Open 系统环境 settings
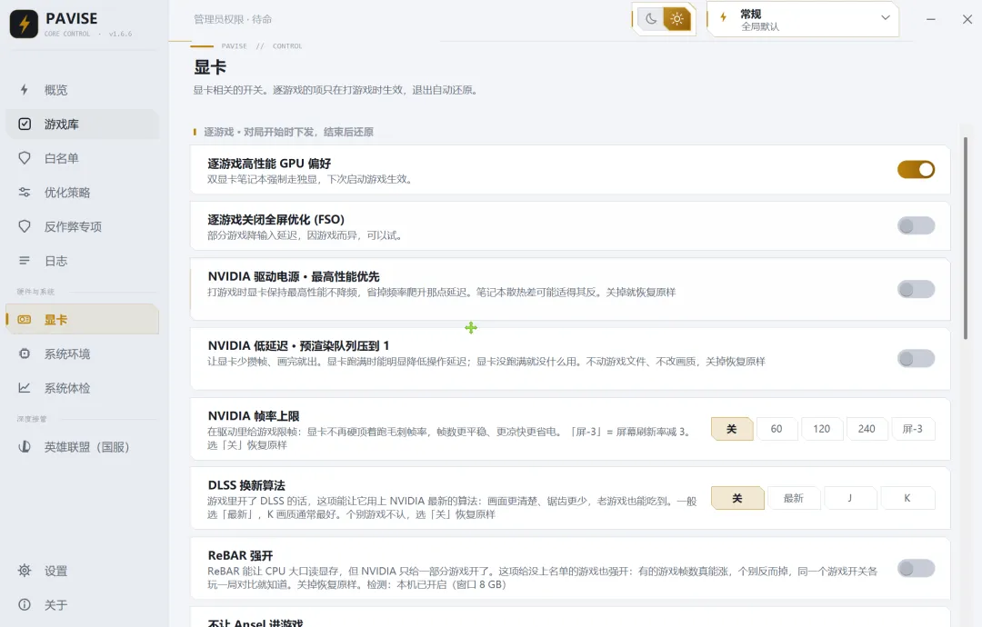Image resolution: width=982 pixels, height=627 pixels. (82, 353)
